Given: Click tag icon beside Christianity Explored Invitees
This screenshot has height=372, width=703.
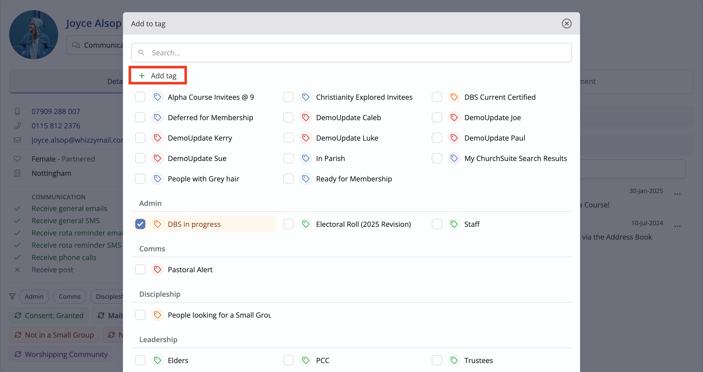Looking at the screenshot, I should pos(306,97).
